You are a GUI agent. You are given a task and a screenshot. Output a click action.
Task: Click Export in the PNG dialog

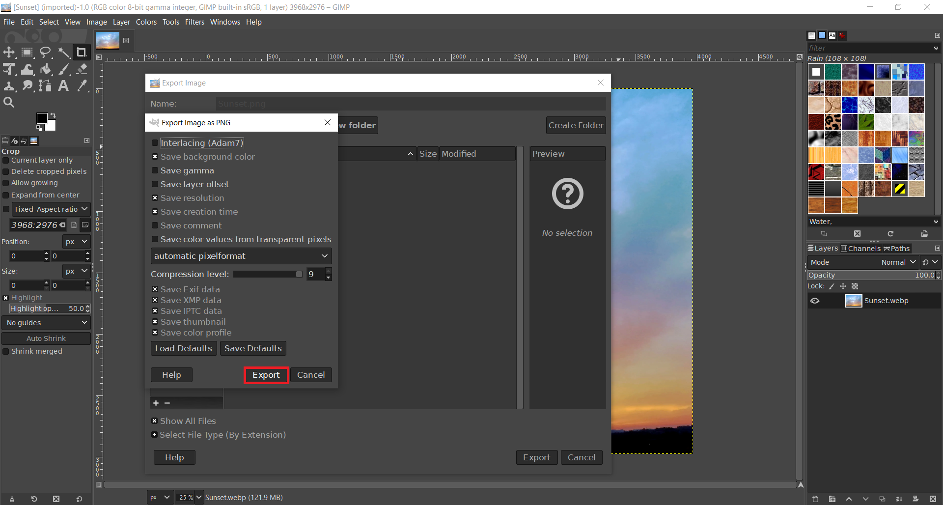pyautogui.click(x=266, y=375)
